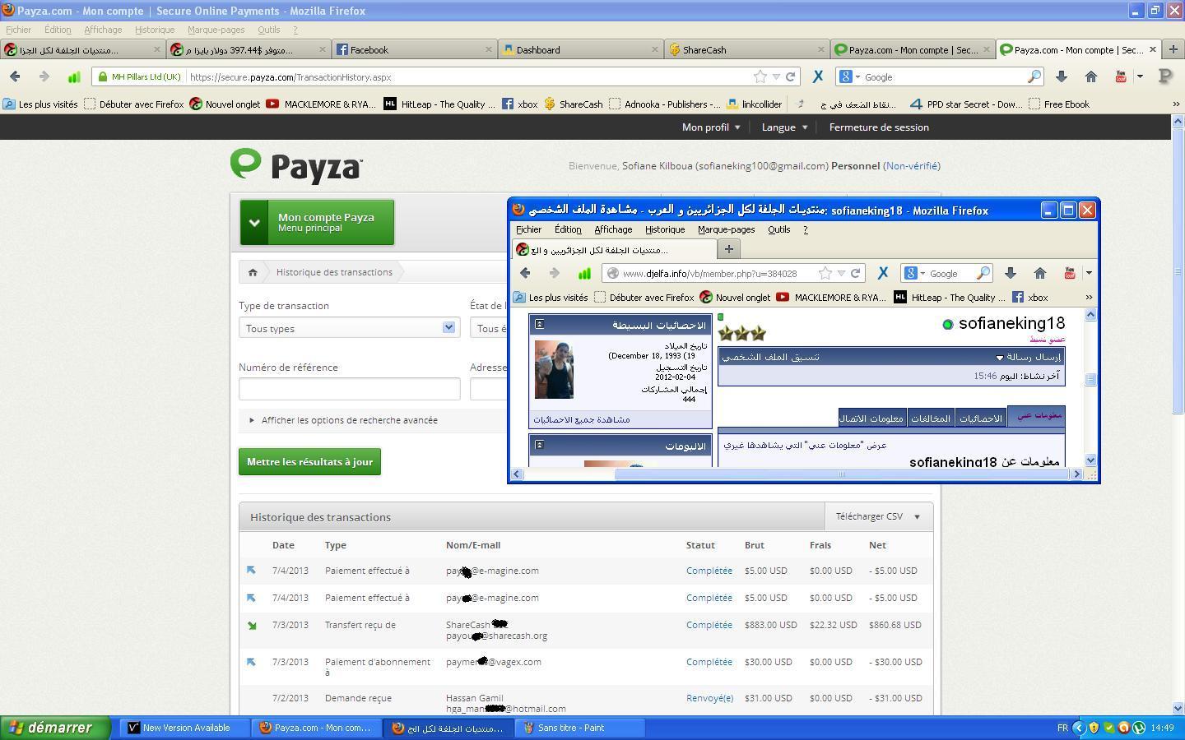Open Fichier menu in popup window
Viewport: 1185px width, 740px height.
(x=528, y=229)
